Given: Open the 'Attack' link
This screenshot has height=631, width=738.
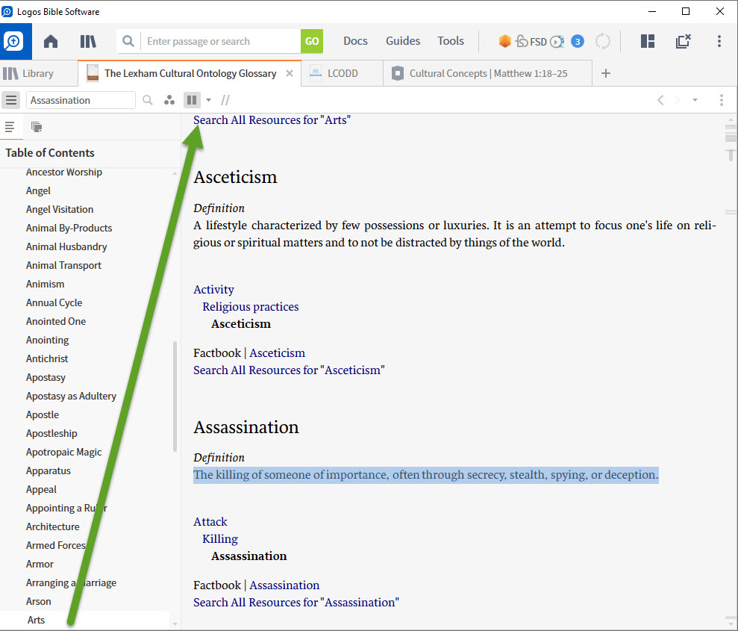Looking at the screenshot, I should click(210, 522).
